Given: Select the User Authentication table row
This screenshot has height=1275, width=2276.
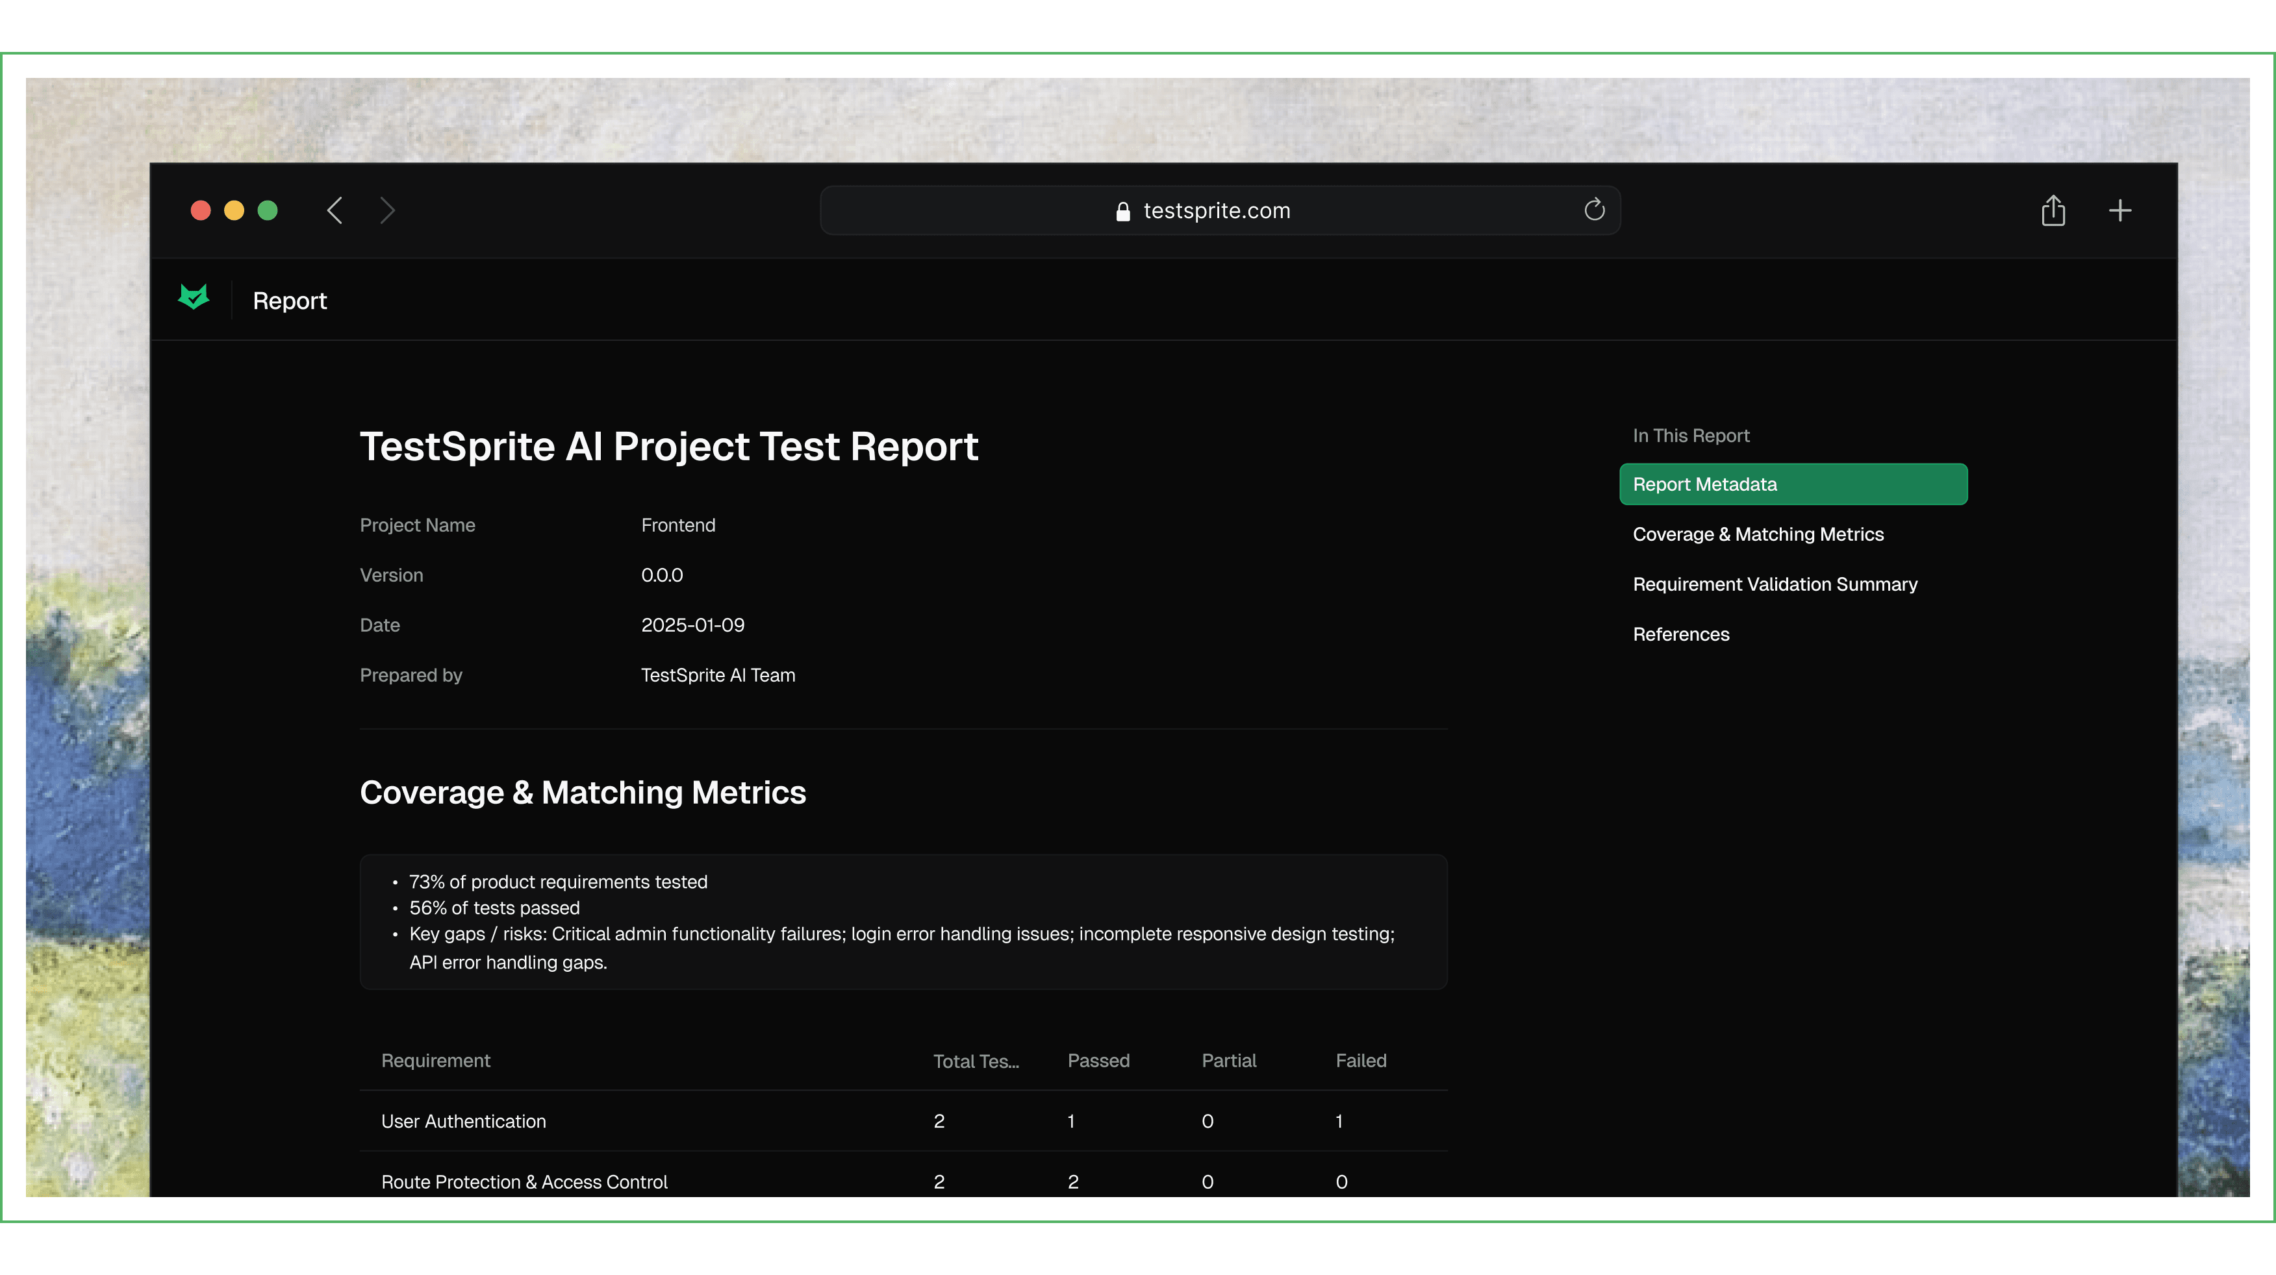Looking at the screenshot, I should tap(463, 1122).
